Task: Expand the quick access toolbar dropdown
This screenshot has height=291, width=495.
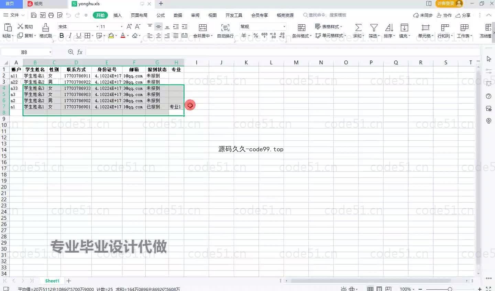Action: (x=86, y=15)
